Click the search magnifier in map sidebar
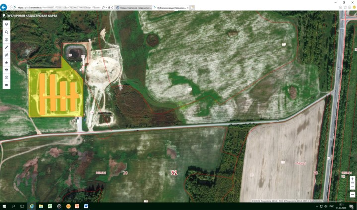This screenshot has height=210, width=357. pos(6,32)
